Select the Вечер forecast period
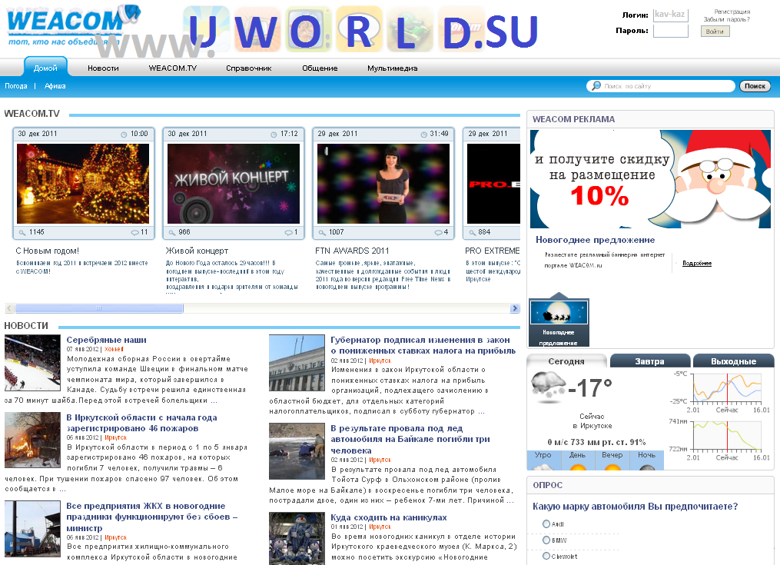 (612, 460)
